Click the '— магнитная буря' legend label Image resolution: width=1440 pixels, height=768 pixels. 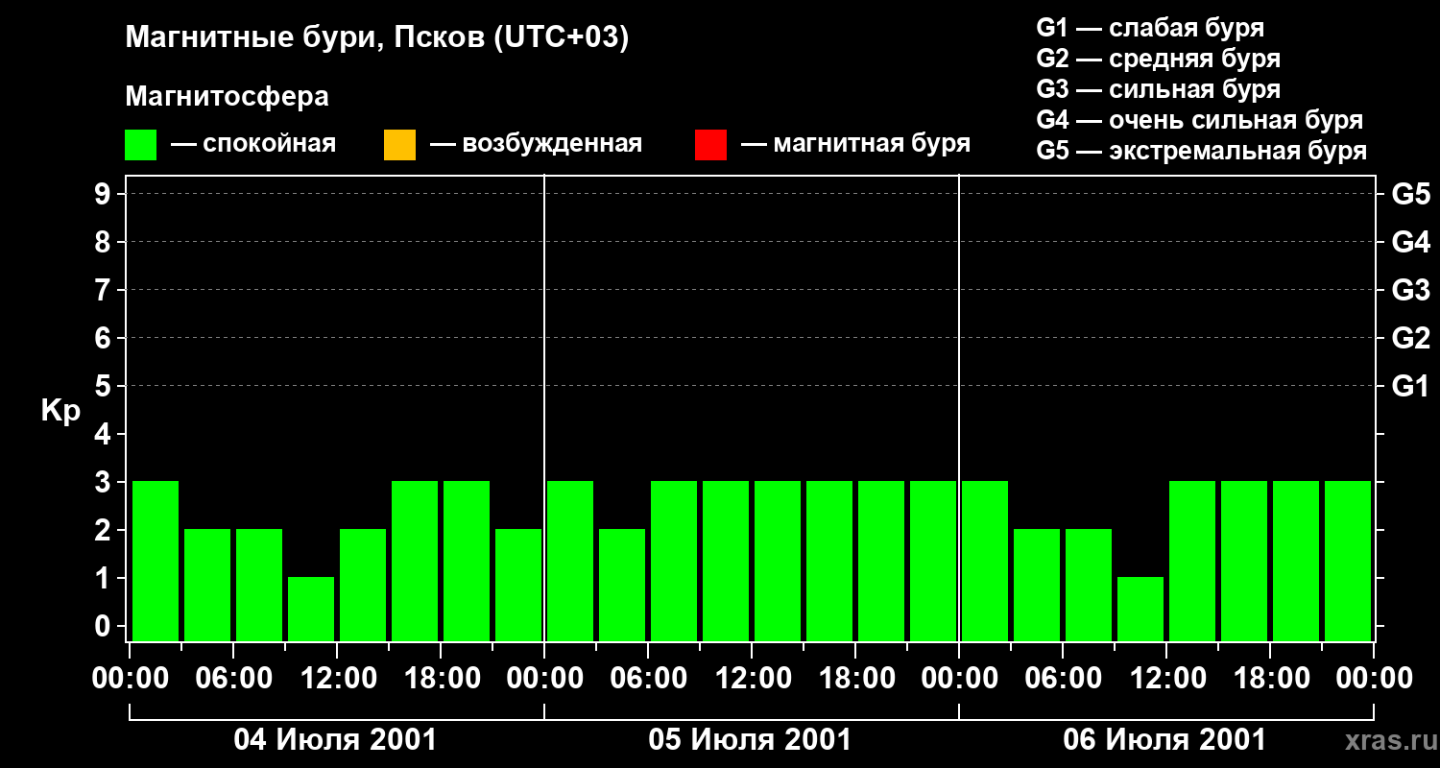(856, 145)
